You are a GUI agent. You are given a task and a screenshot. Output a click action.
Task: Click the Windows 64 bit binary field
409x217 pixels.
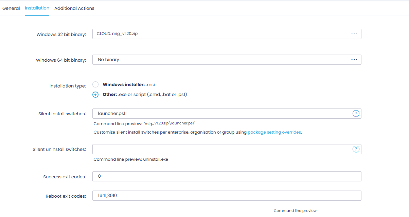227,60
